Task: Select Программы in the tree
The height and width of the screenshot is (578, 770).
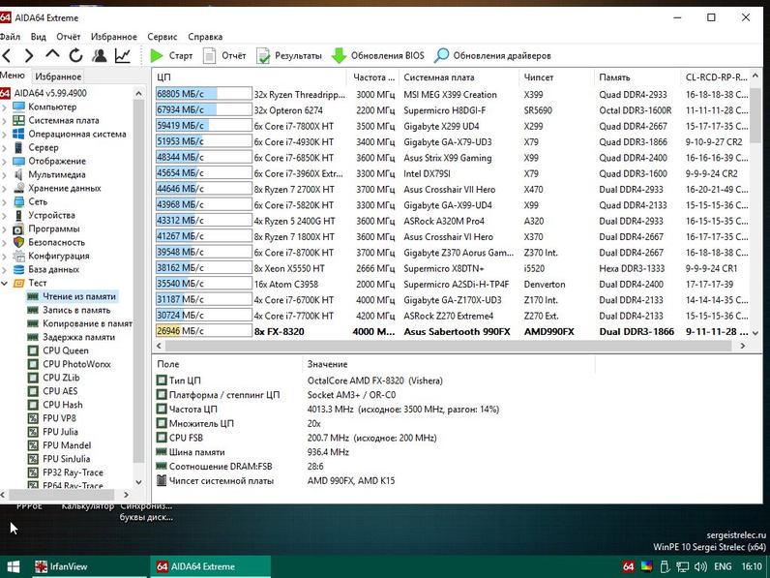Action: point(53,228)
